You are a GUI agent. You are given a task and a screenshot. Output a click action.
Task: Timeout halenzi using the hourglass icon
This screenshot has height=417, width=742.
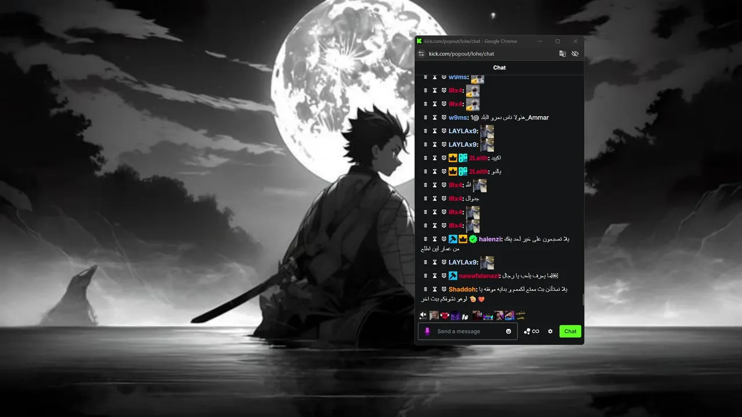tap(435, 239)
